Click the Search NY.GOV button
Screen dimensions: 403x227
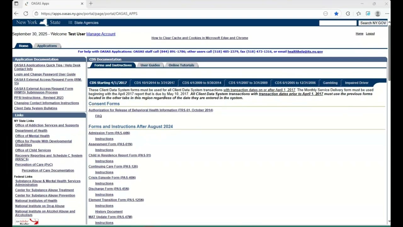coord(373,23)
